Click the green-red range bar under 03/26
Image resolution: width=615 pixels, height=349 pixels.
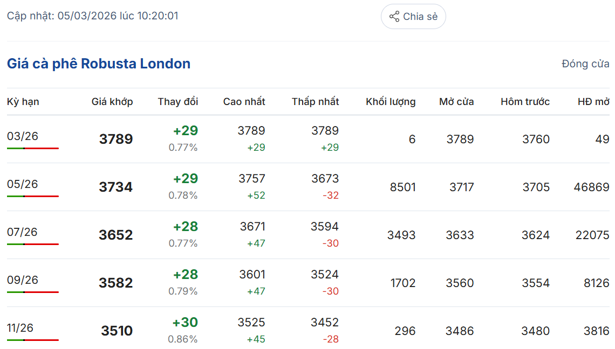tap(33, 148)
